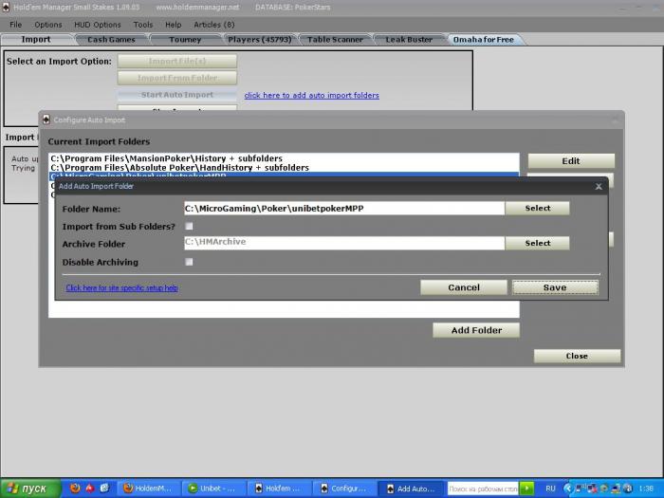Toggle the Disable Archiving checkbox

click(189, 262)
